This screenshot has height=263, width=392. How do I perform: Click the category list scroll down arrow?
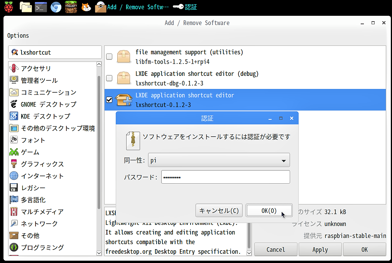pos(99,253)
